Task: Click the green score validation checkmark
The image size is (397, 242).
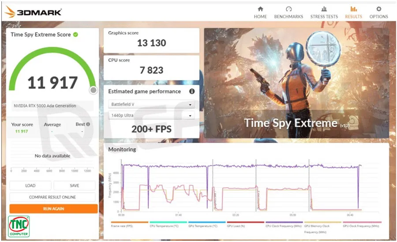Action: (x=75, y=34)
